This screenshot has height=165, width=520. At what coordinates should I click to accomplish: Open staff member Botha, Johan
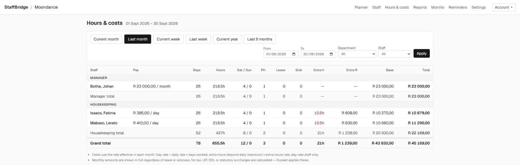102,86
